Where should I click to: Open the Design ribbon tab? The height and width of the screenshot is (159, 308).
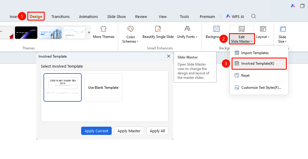tap(36, 16)
